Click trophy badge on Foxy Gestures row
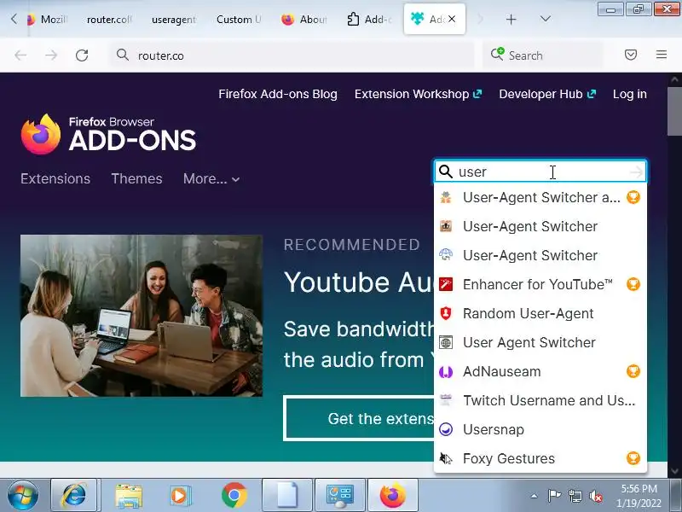 633,458
